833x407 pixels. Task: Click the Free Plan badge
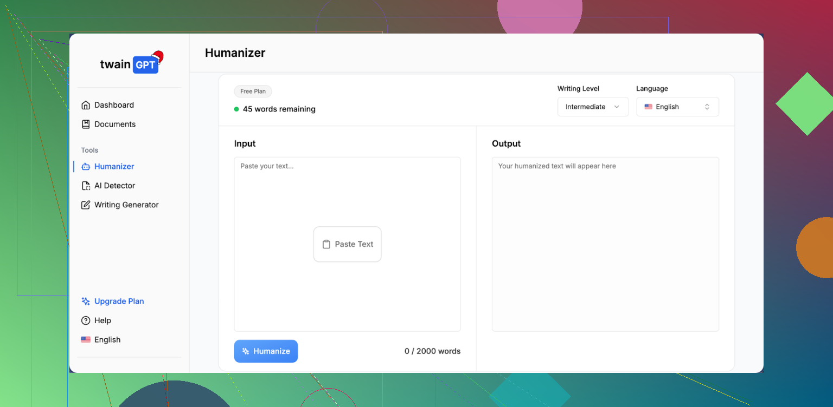coord(253,91)
